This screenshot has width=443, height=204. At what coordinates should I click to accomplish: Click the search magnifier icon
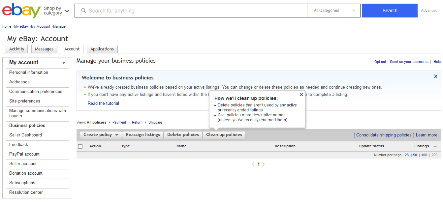(x=83, y=11)
